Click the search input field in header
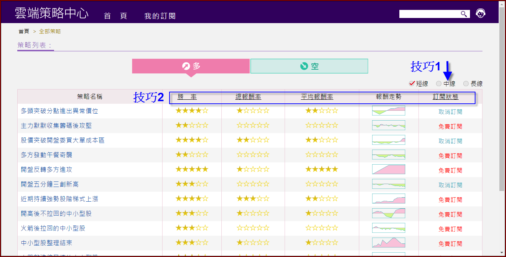506x257 pixels. 429,14
